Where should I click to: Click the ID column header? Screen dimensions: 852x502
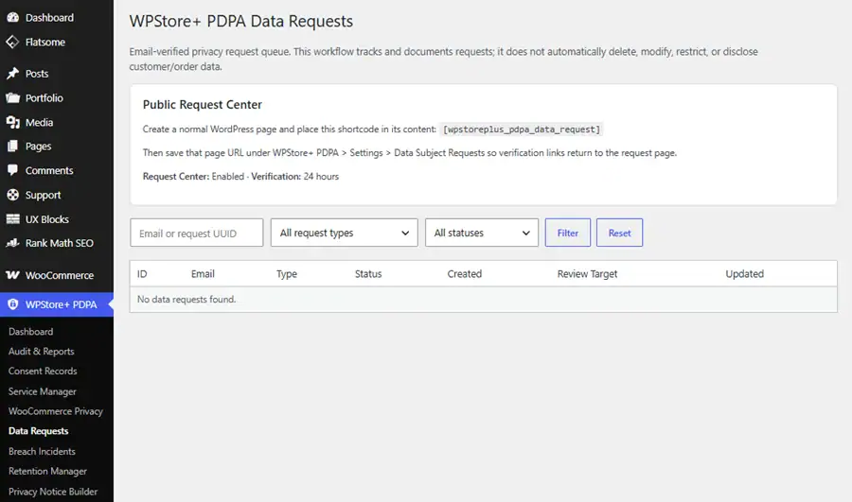[142, 274]
